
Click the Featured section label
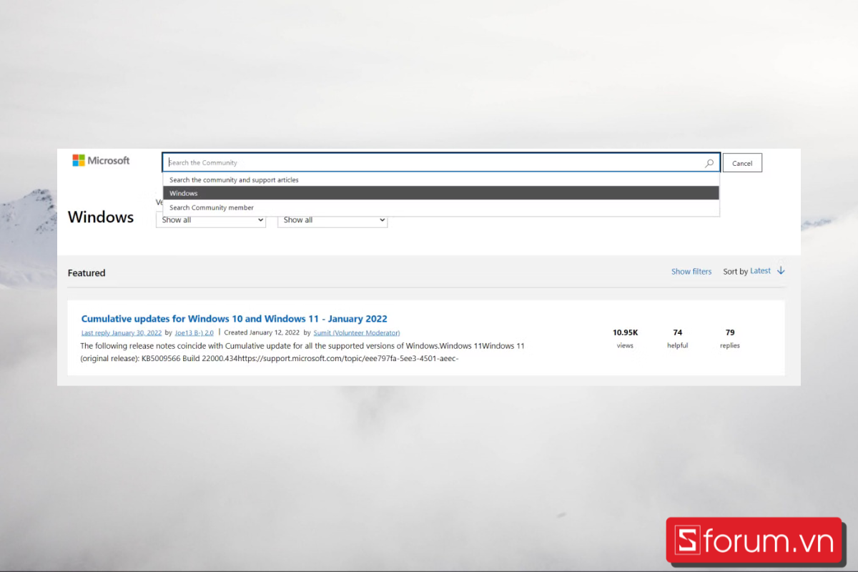click(87, 273)
